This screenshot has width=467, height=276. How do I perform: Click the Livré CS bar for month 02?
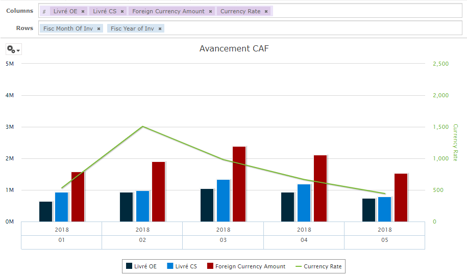click(x=143, y=206)
